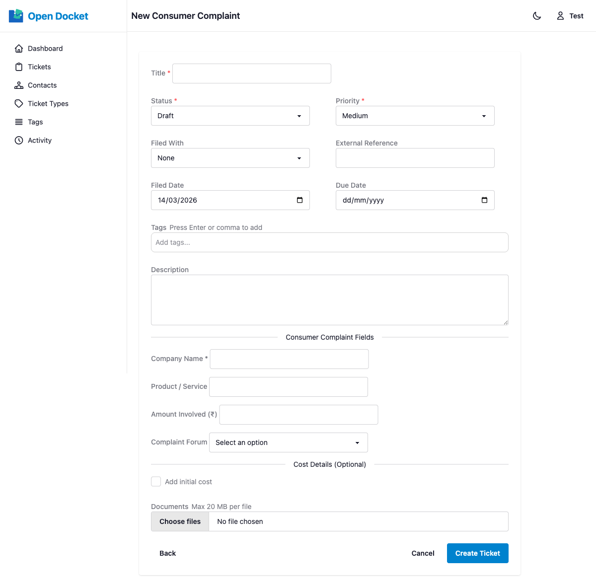Open the Tickets clipboard icon

(x=19, y=67)
